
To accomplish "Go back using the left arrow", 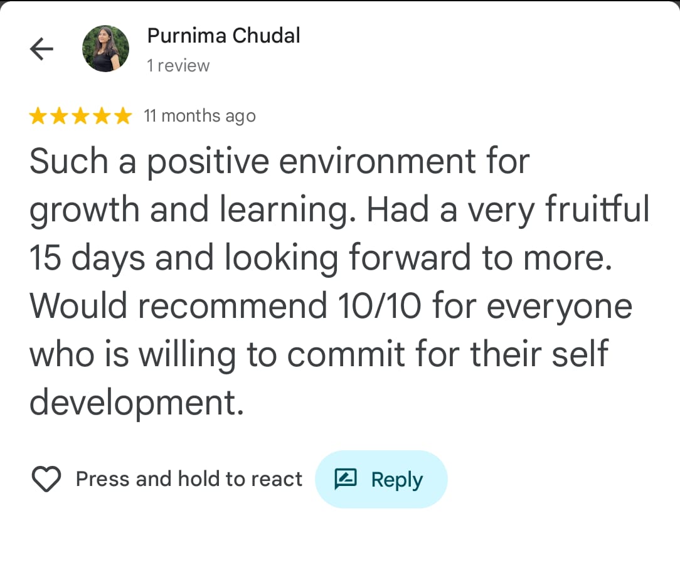I will [41, 49].
